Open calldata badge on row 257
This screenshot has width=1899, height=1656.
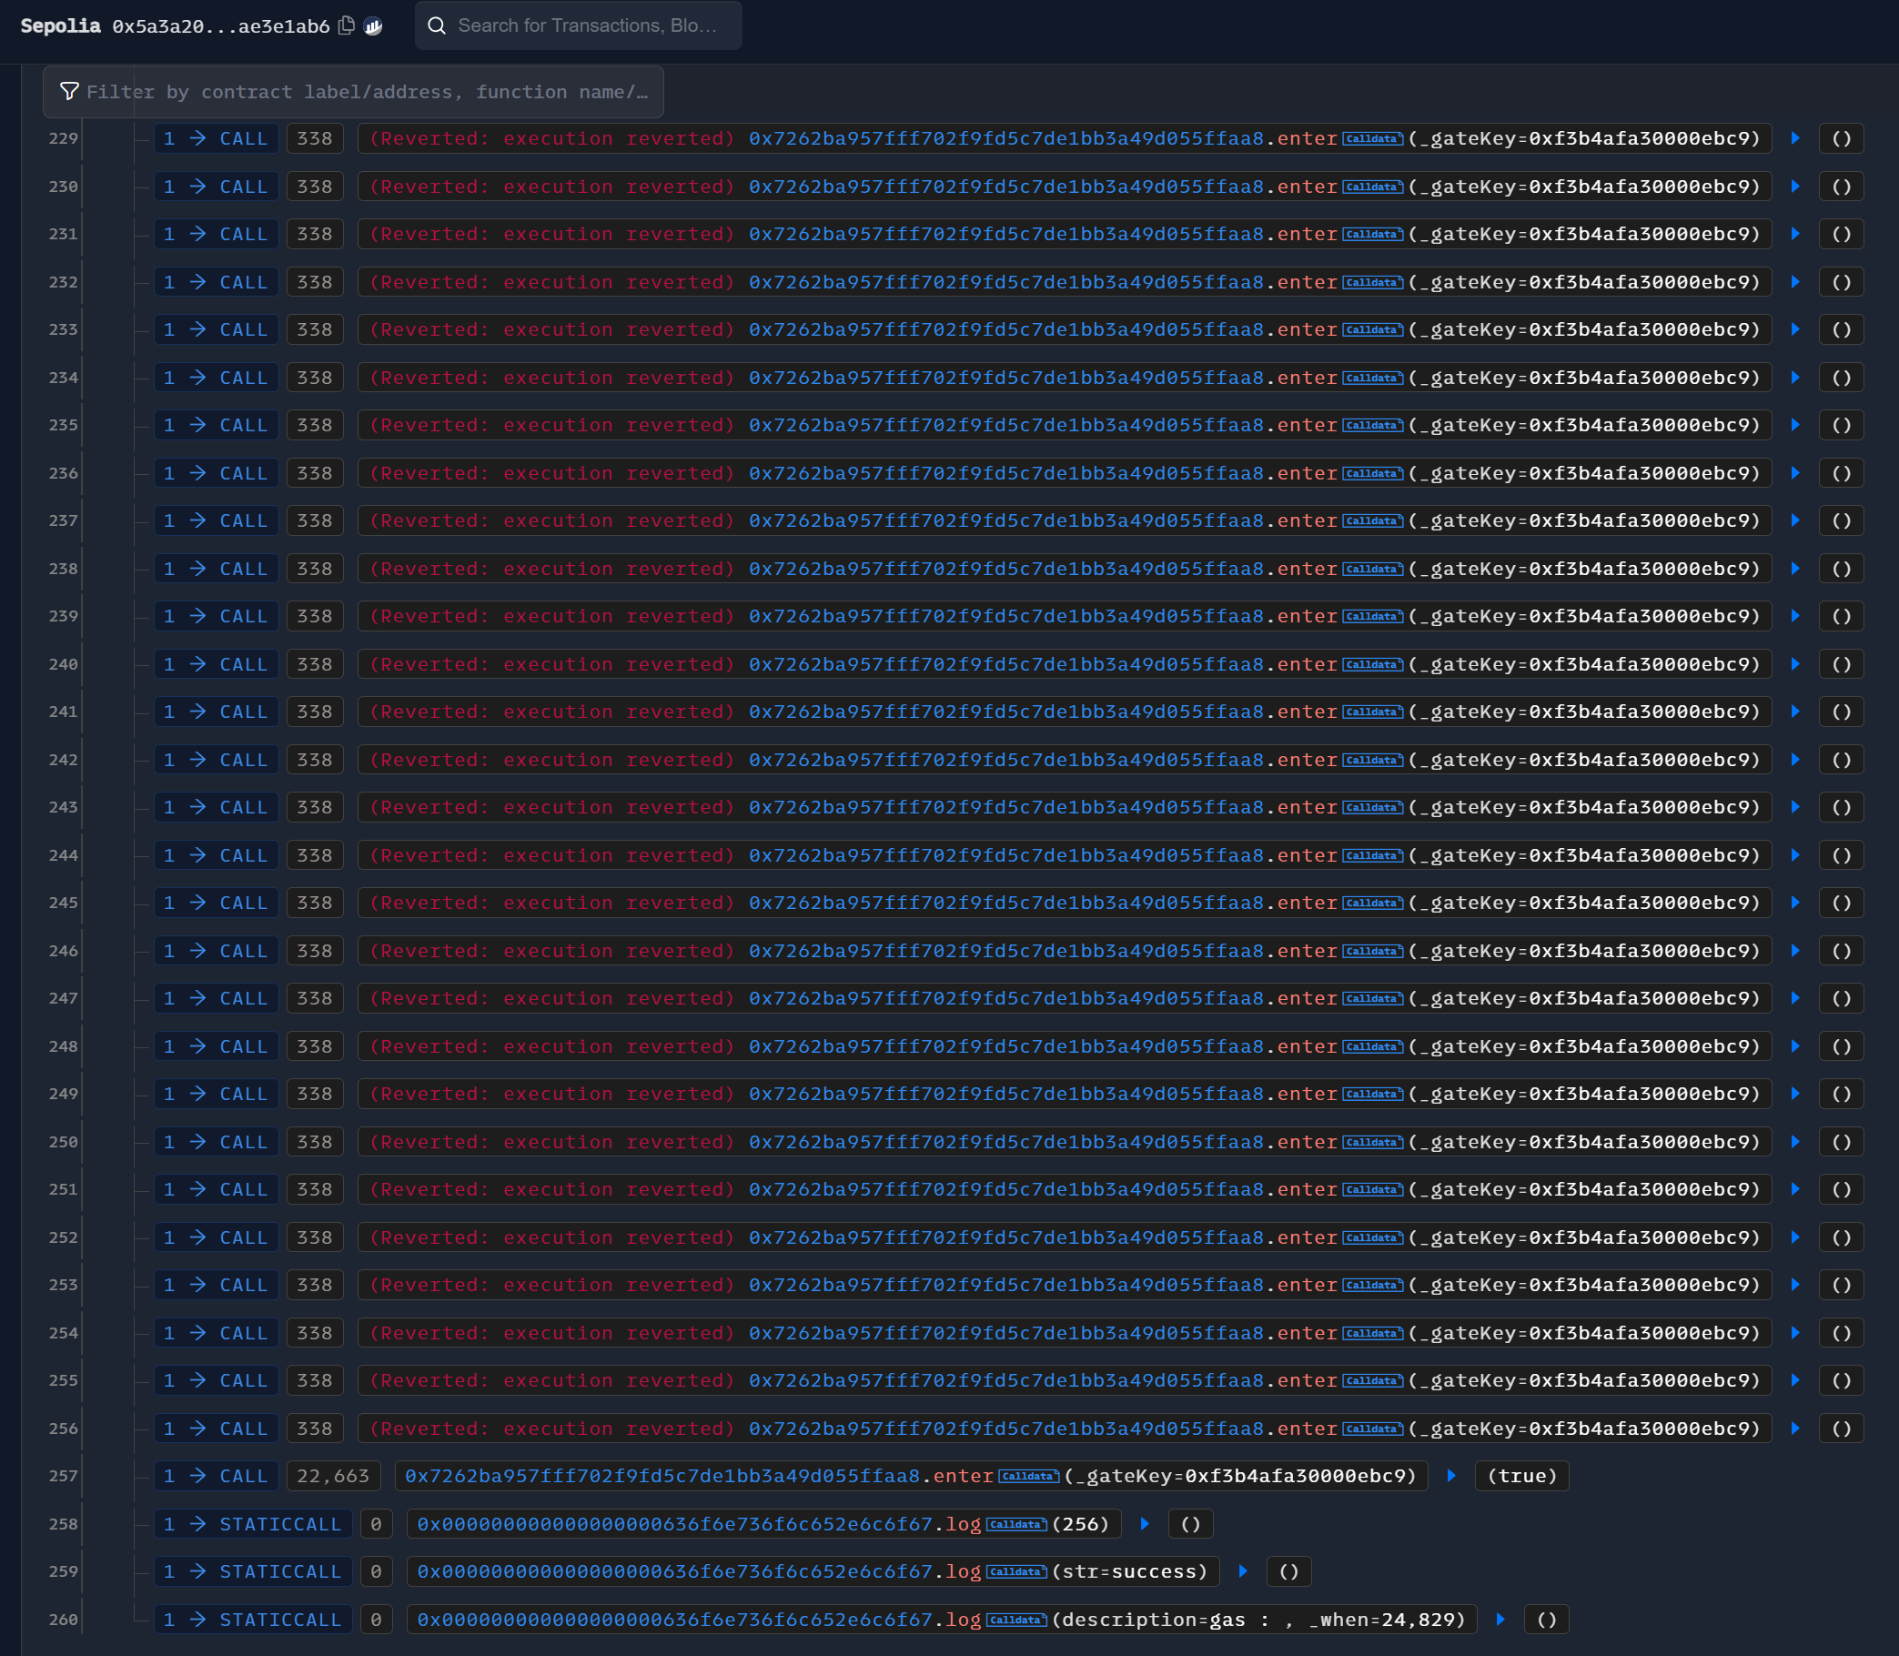click(1028, 1476)
